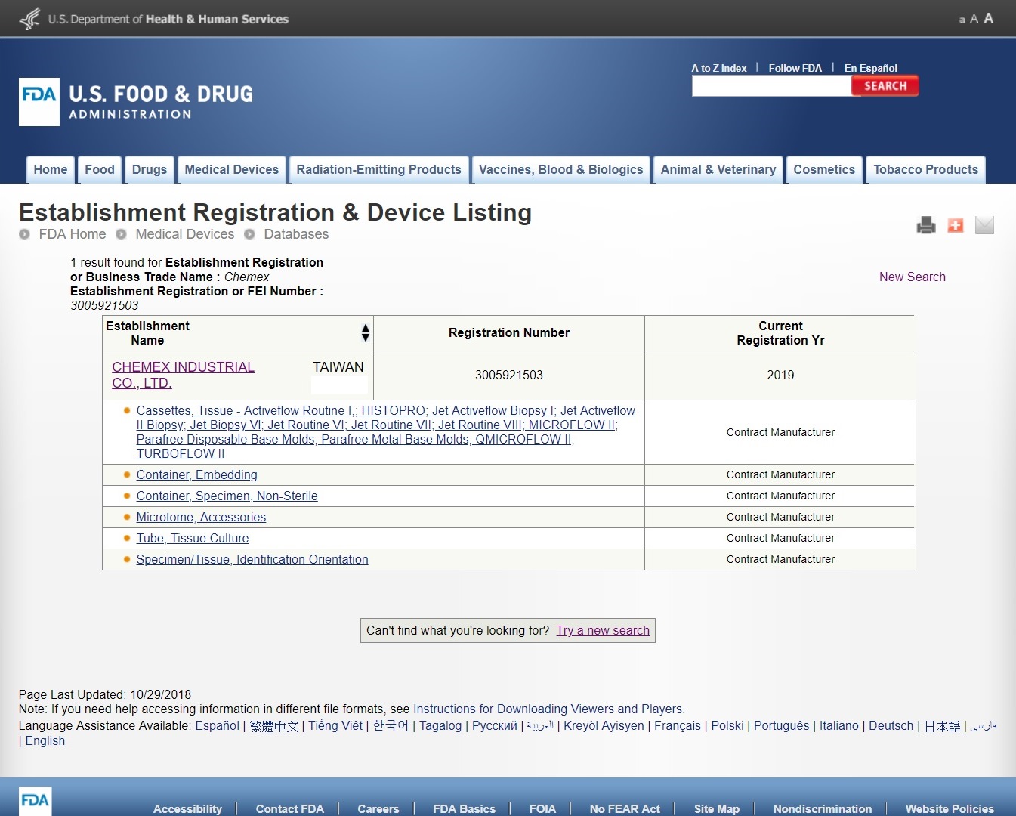Click the email envelope icon
The height and width of the screenshot is (816, 1016).
[984, 225]
